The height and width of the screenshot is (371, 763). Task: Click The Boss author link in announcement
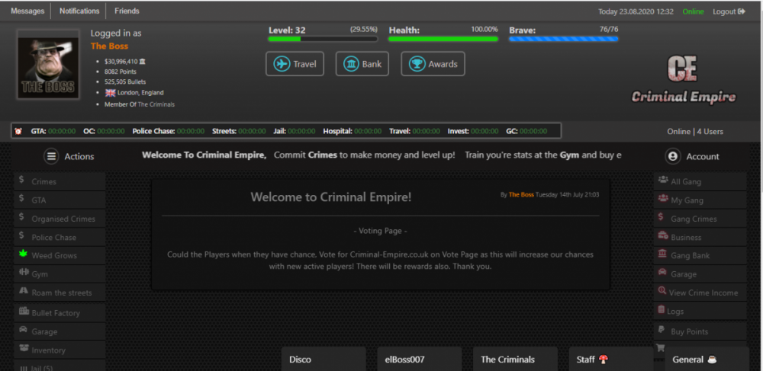pyautogui.click(x=521, y=195)
